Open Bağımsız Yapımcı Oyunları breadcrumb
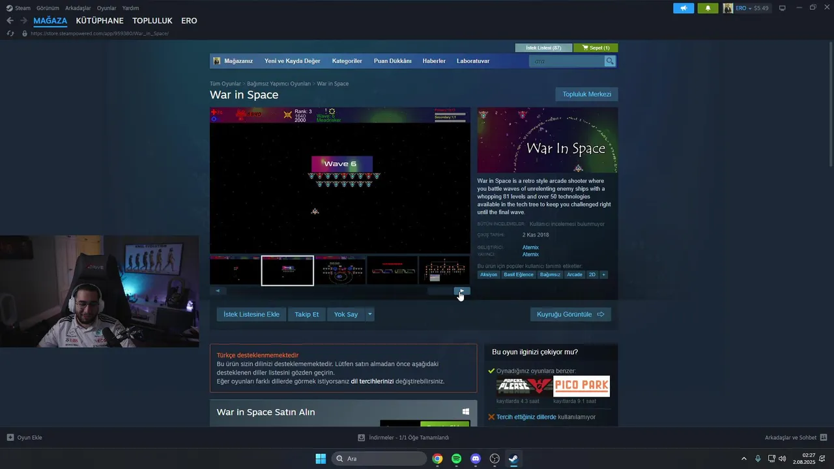The width and height of the screenshot is (834, 469). pos(279,83)
